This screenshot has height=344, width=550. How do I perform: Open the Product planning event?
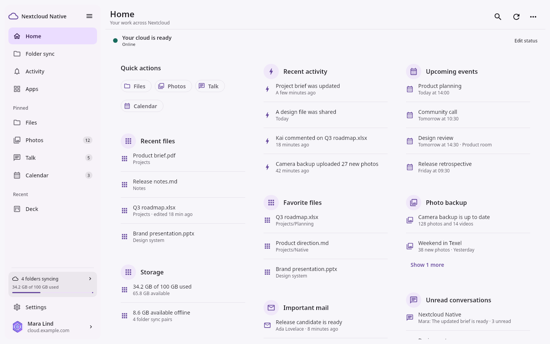(x=468, y=89)
